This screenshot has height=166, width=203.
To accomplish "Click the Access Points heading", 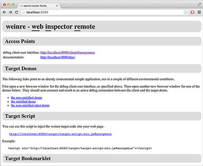I will [20, 41].
